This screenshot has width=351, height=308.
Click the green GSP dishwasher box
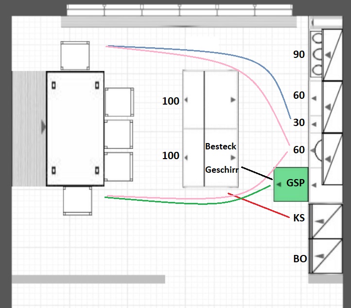(x=292, y=184)
